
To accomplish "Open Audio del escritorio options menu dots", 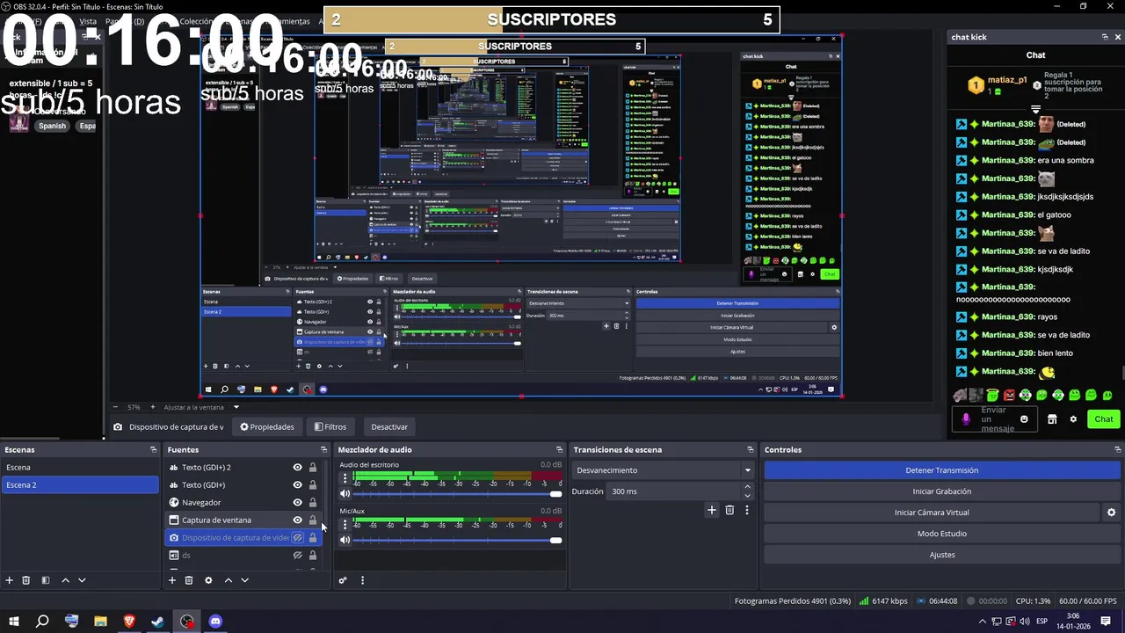I will (345, 478).
